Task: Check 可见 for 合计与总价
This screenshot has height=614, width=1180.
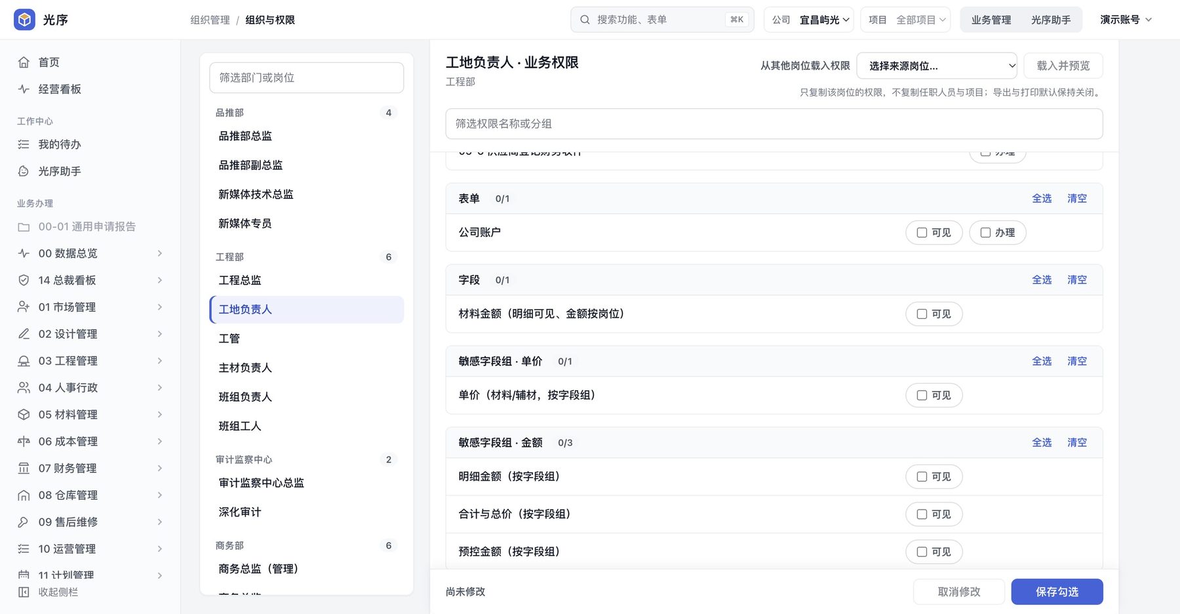Action: point(922,514)
